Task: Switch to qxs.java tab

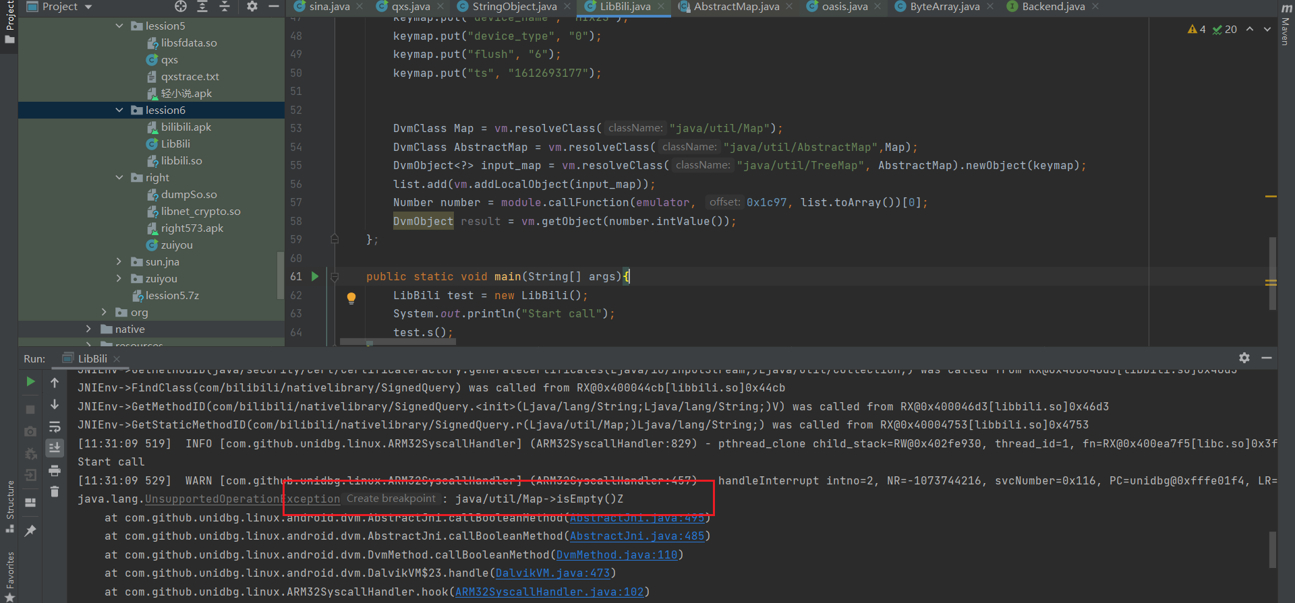Action: [411, 7]
